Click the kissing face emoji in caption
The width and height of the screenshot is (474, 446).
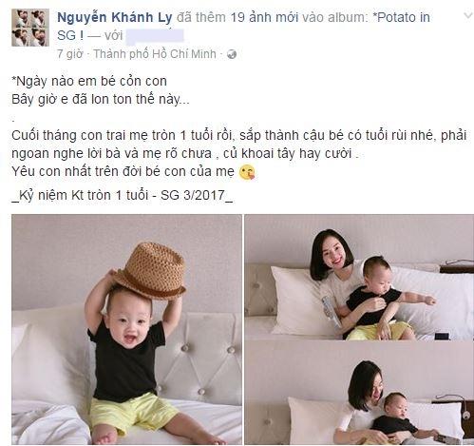click(x=247, y=172)
